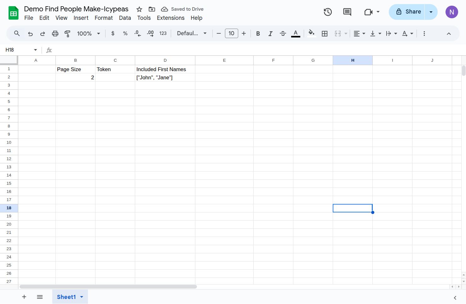The height and width of the screenshot is (304, 466).
Task: Open the Format menu
Action: 104,18
